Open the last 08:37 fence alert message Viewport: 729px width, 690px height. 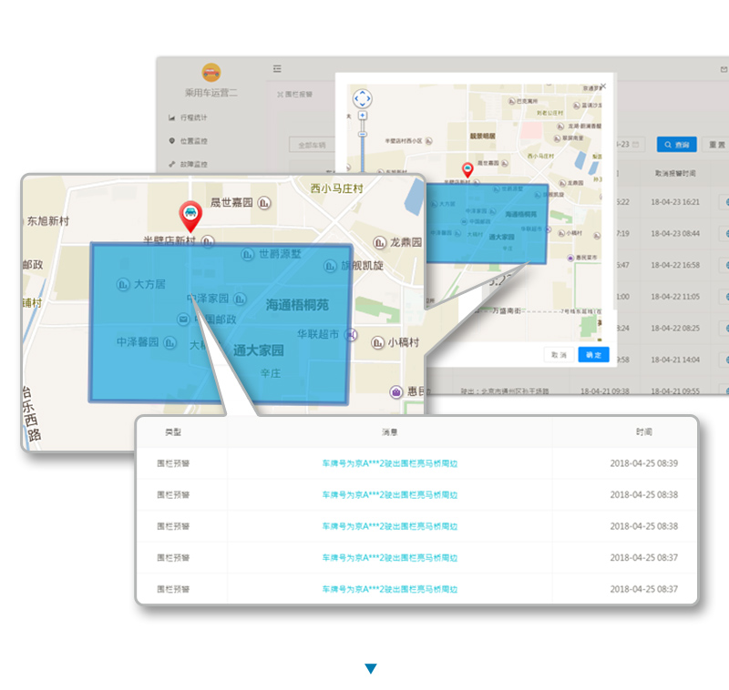coord(389,589)
